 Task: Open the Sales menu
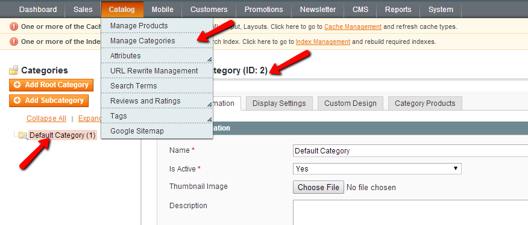click(83, 10)
